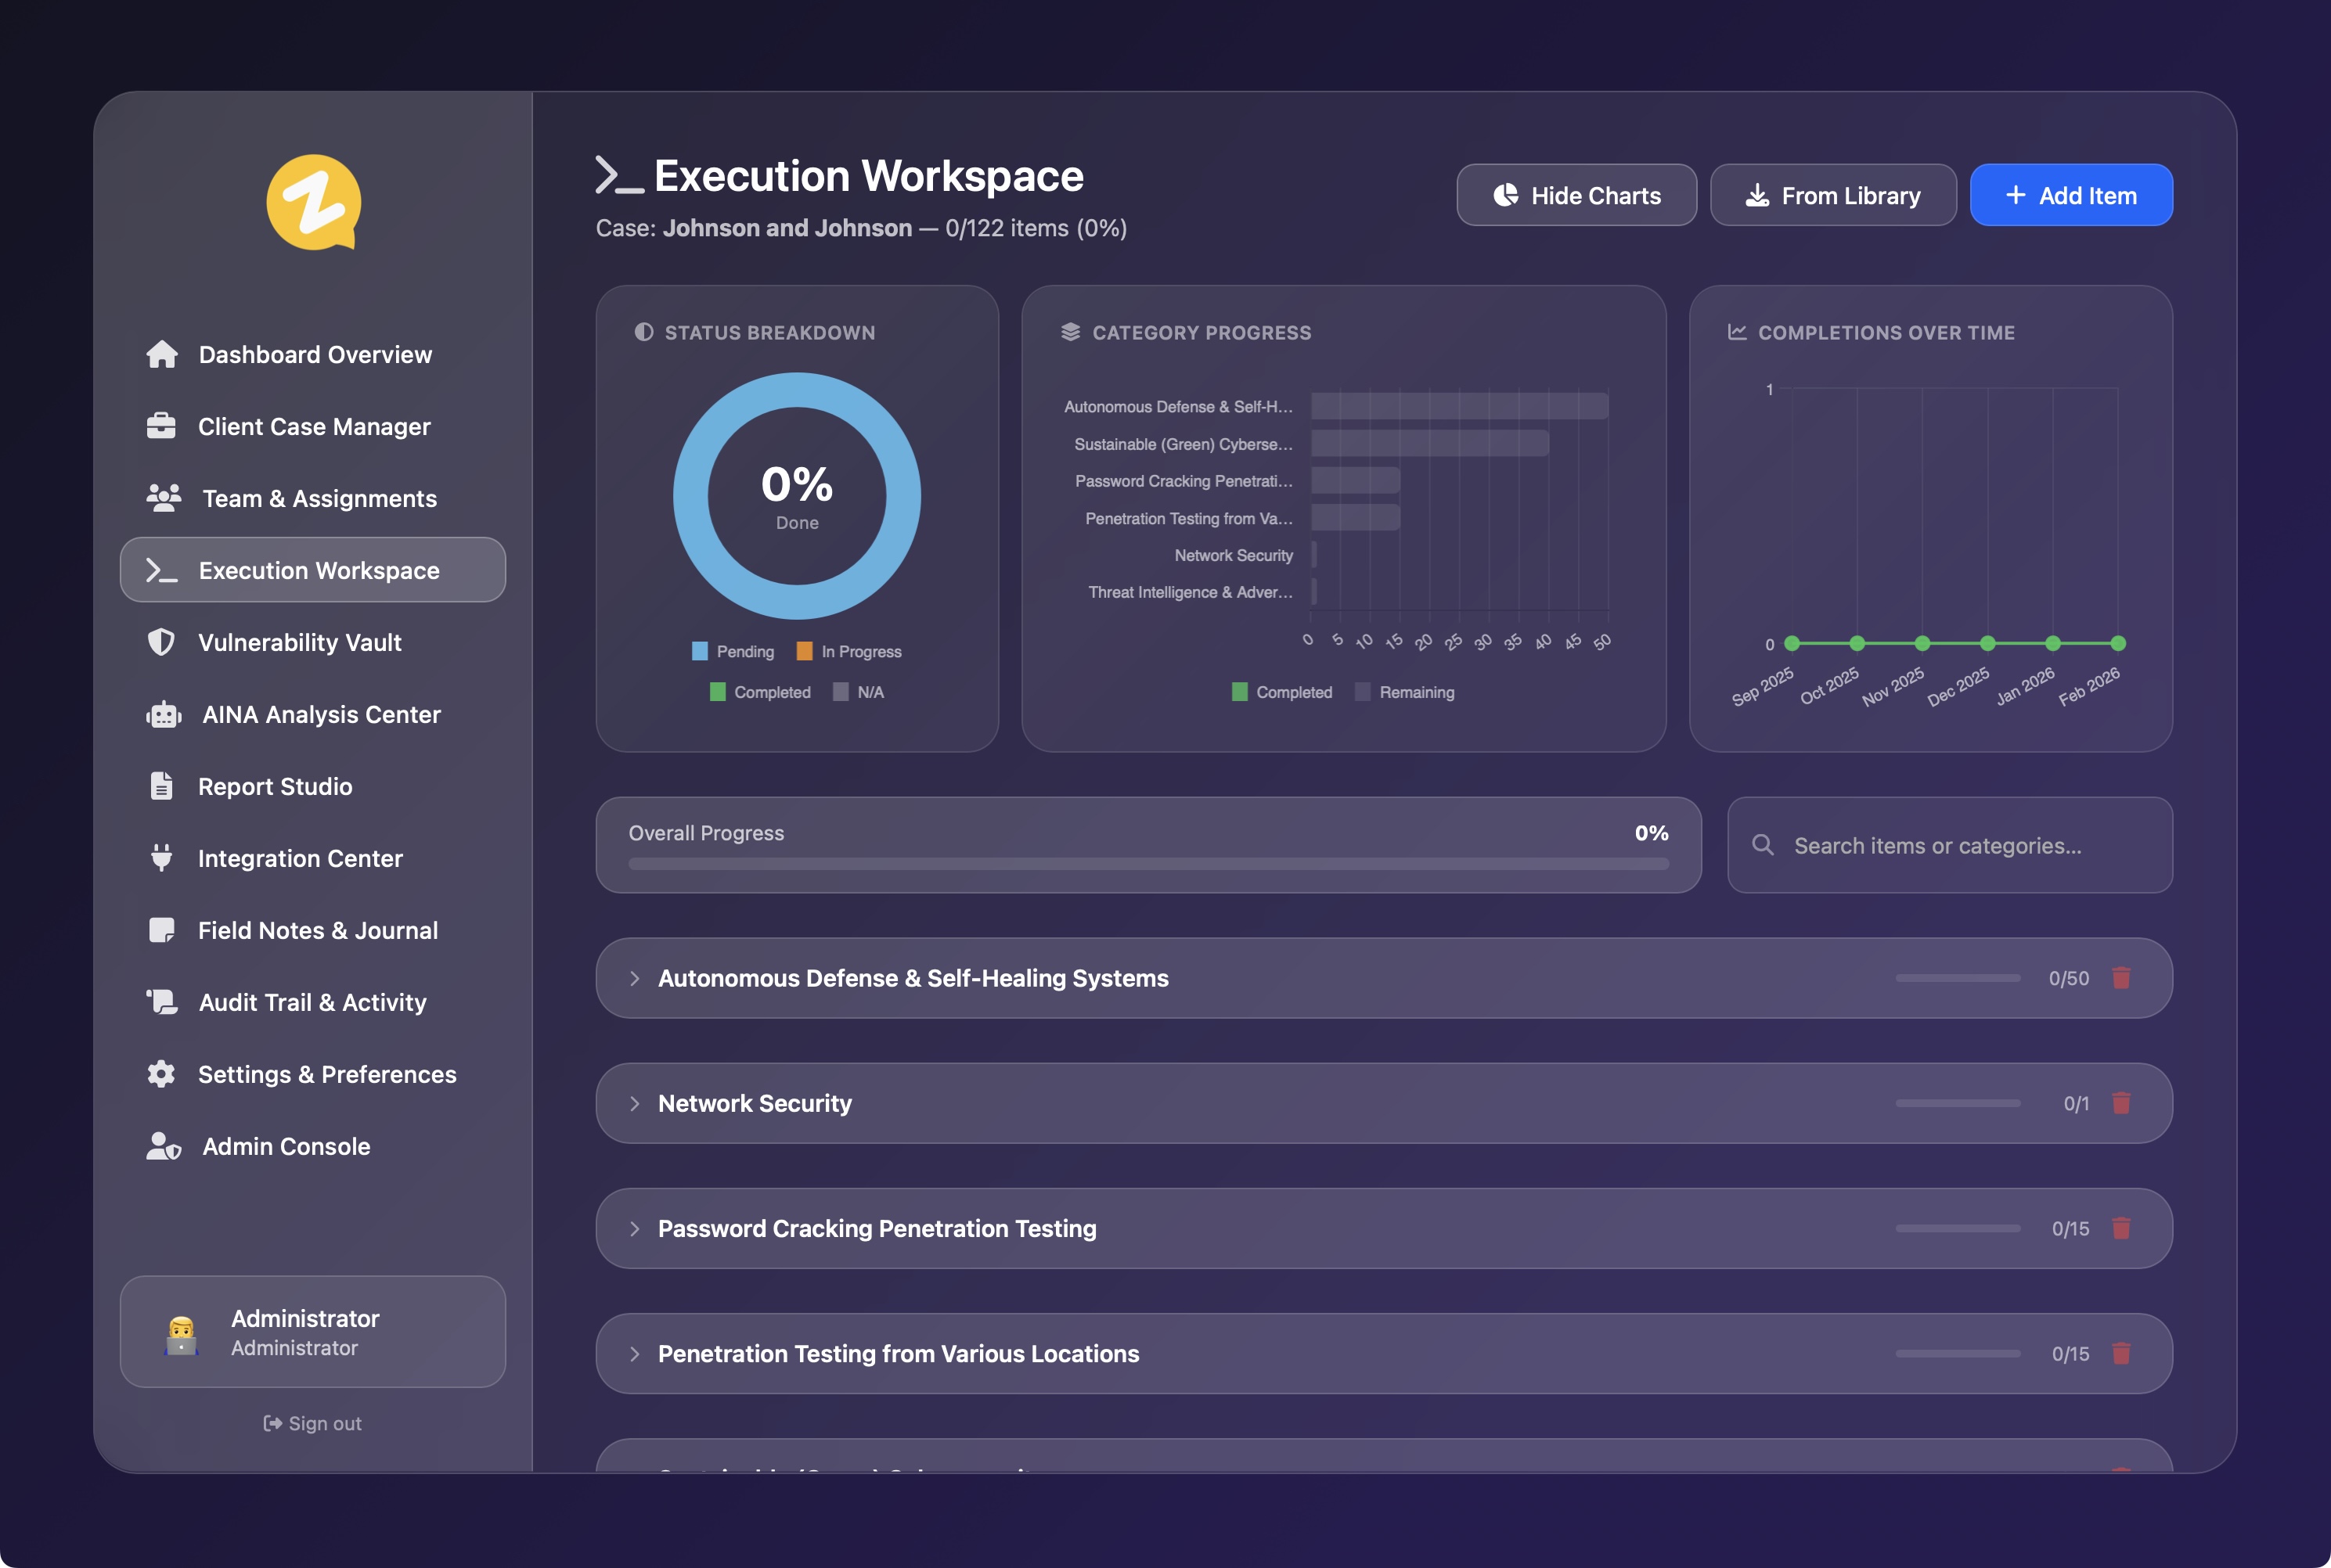Click the Sign out link
This screenshot has height=1568, width=2331.
coord(312,1423)
